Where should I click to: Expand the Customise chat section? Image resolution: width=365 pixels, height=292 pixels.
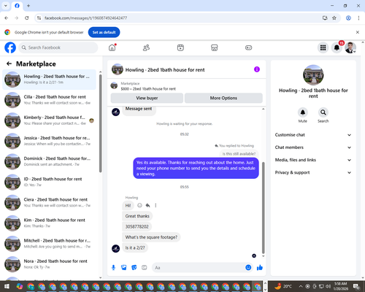pyautogui.click(x=313, y=135)
